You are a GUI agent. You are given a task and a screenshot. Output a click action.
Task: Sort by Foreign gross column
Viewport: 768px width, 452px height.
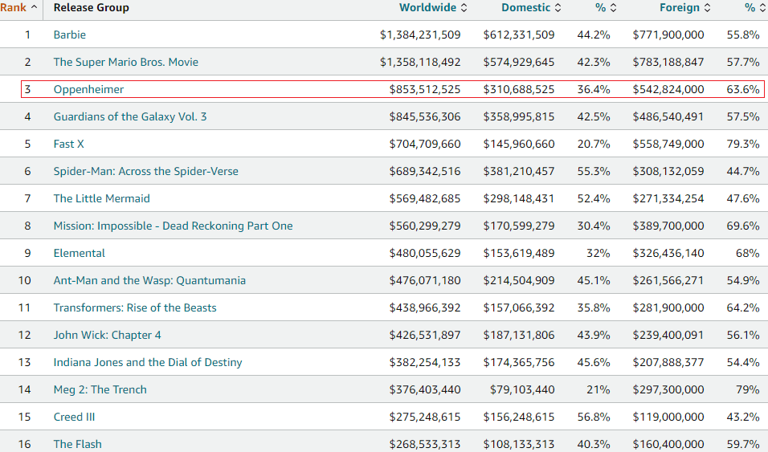point(684,8)
